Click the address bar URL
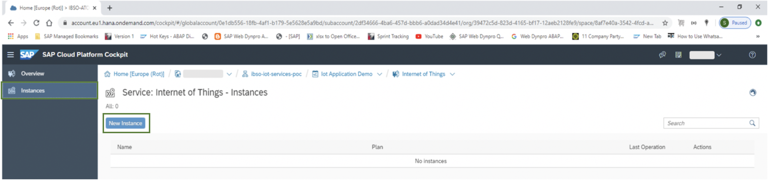Screen dimensions: 768x180 [362, 23]
